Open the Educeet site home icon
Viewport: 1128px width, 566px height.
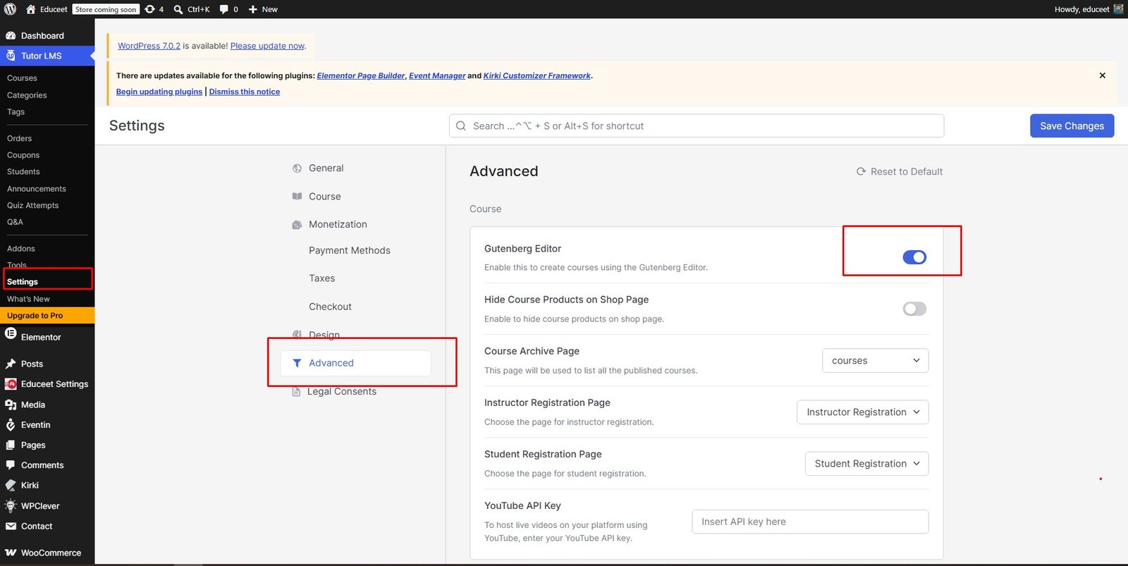pyautogui.click(x=30, y=9)
